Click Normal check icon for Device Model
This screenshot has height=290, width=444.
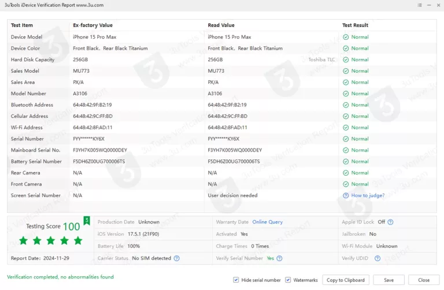[346, 37]
